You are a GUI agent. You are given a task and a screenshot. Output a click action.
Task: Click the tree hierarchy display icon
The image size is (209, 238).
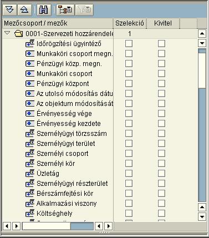65,10
